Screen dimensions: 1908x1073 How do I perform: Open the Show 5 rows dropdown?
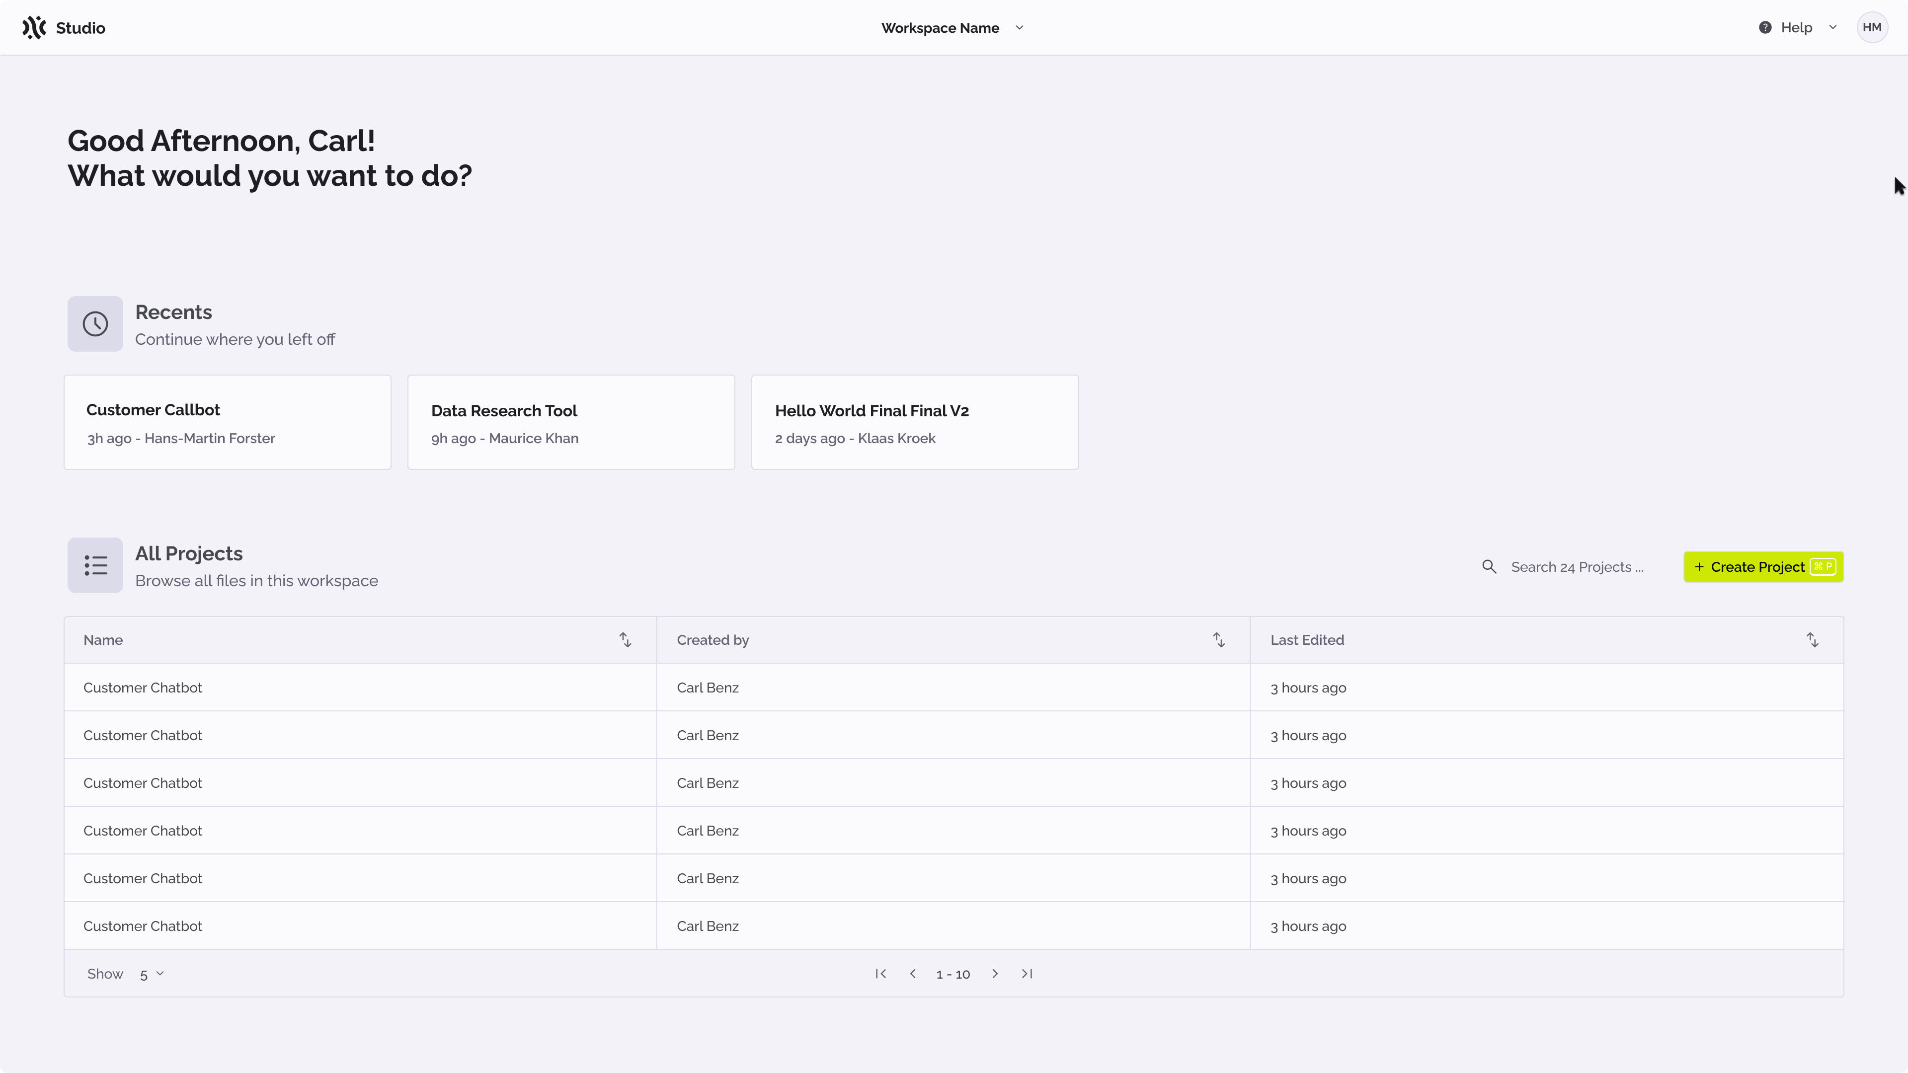tap(151, 974)
